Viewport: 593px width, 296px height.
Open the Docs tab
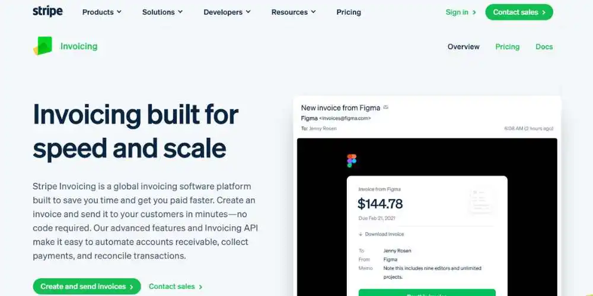tap(544, 47)
